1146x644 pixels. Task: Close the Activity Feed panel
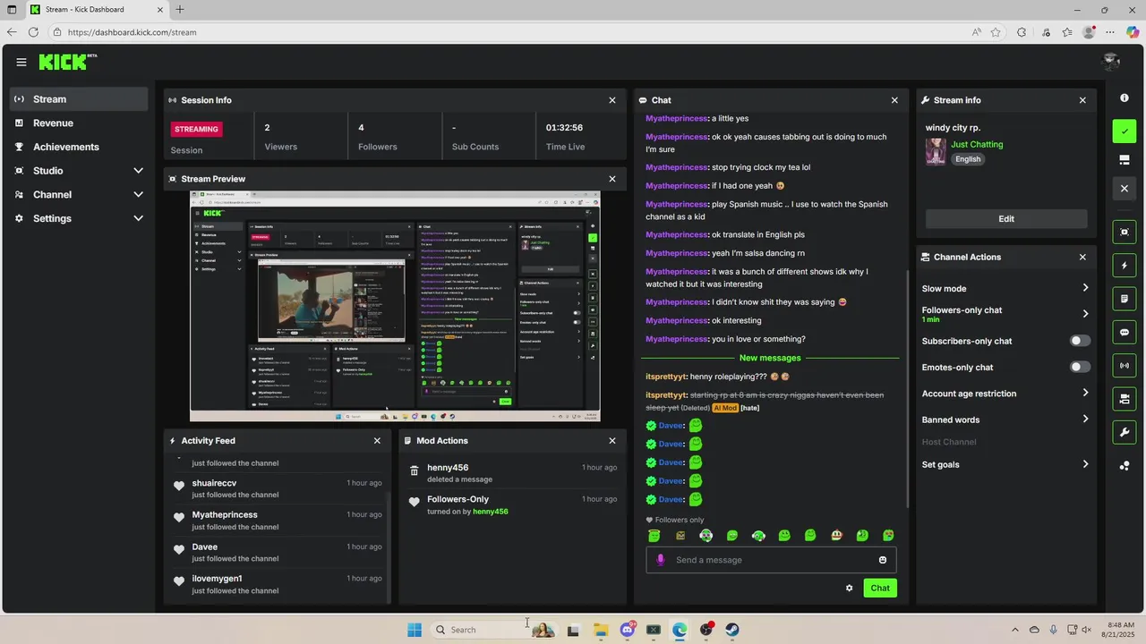(x=377, y=441)
